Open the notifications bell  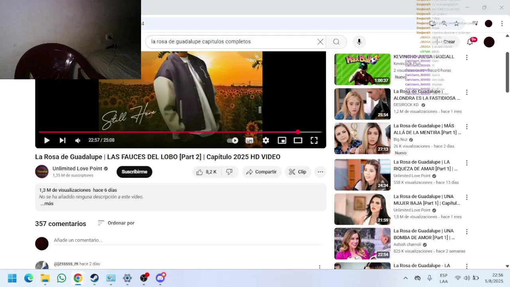(470, 41)
